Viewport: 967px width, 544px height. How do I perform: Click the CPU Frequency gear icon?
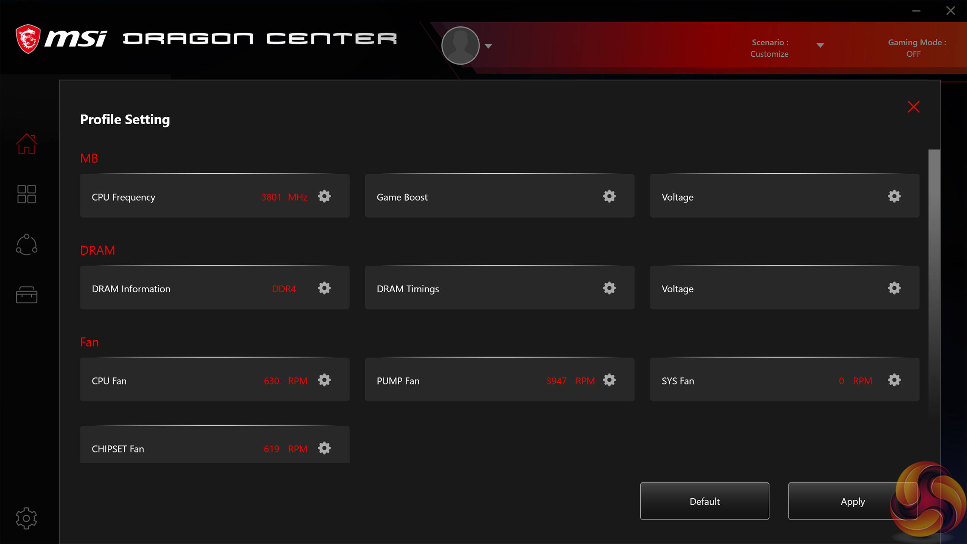pos(324,196)
